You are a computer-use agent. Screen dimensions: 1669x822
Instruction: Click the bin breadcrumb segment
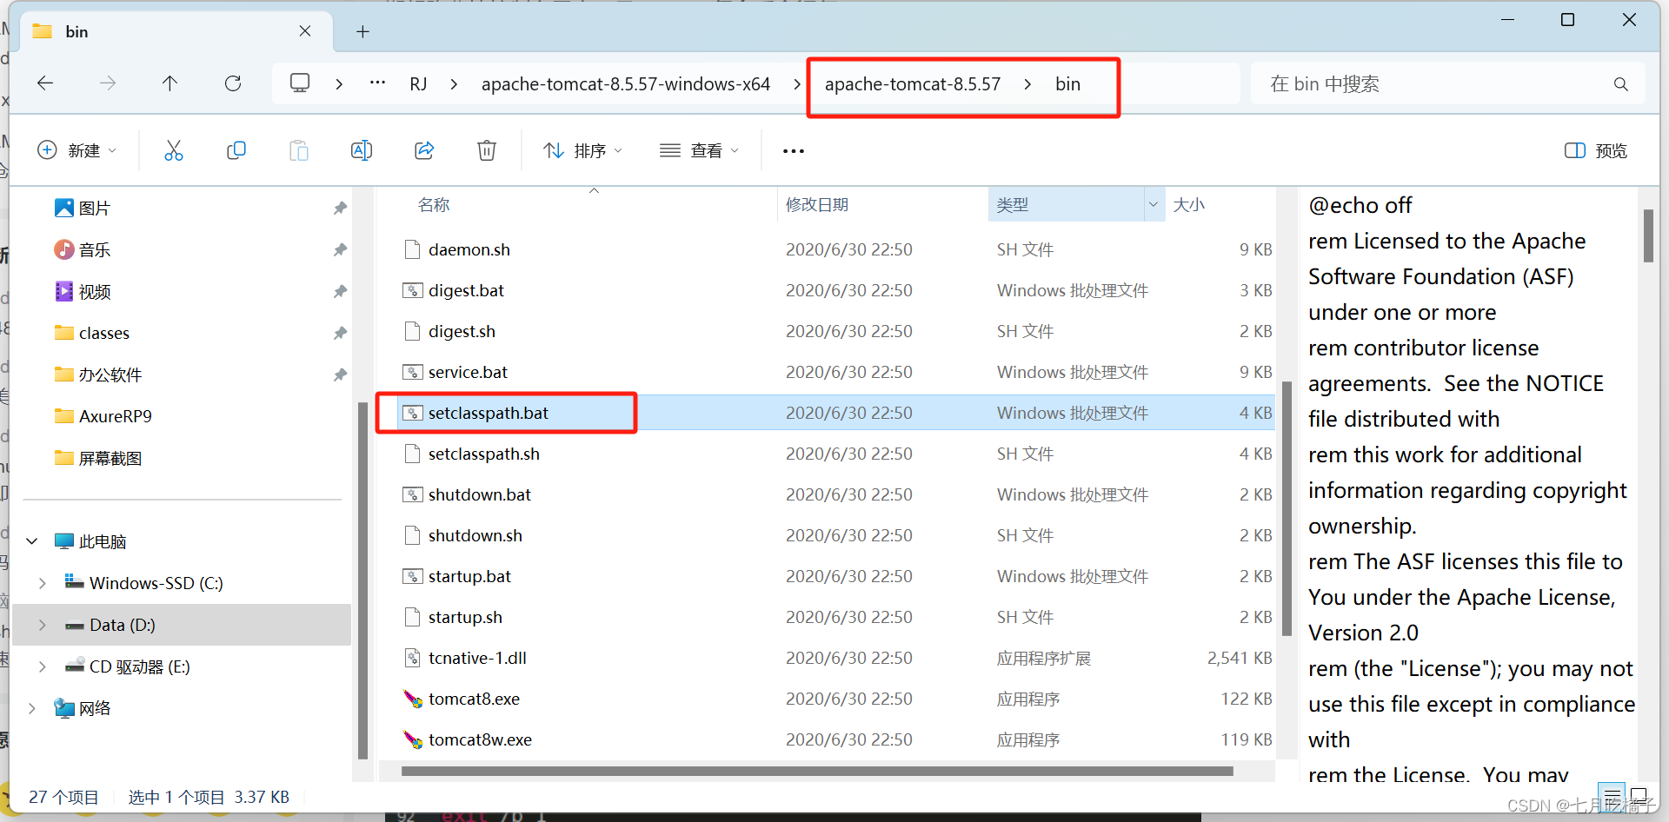pyautogui.click(x=1068, y=84)
